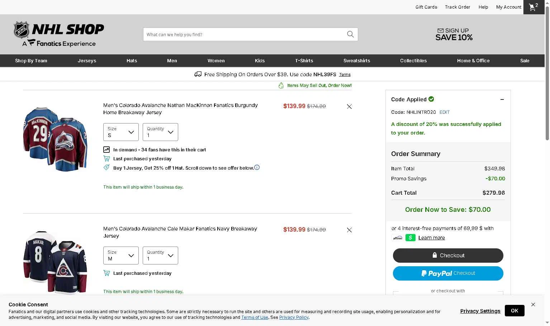Screen dimensions: 550x326
Task: Click the Promo Savings -$70.00 amount
Action: tap(495, 179)
